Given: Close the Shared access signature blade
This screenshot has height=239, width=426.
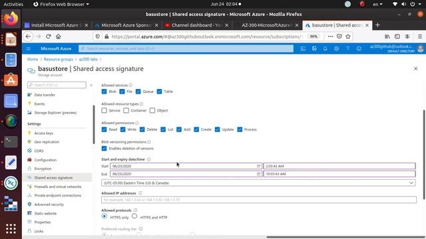Looking at the screenshot, I should click(415, 68).
